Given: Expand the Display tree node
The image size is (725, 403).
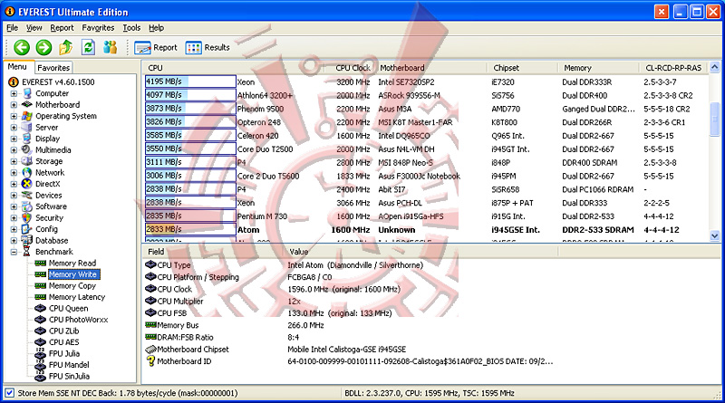Looking at the screenshot, I should (14, 139).
